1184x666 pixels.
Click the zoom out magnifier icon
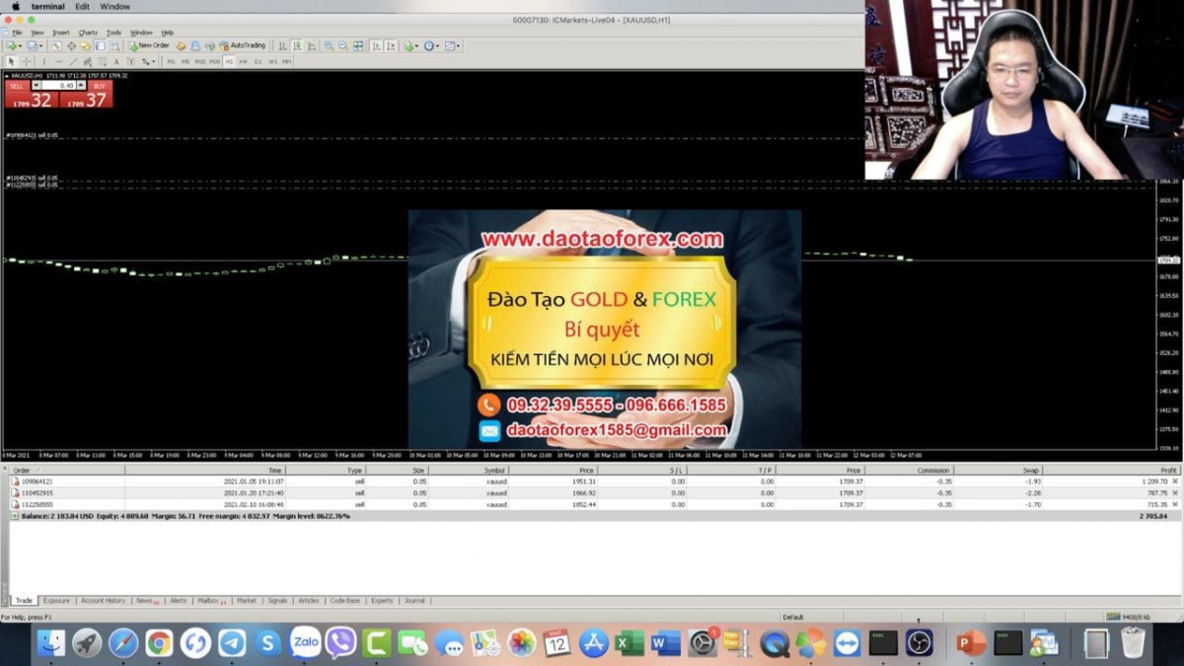pyautogui.click(x=342, y=45)
